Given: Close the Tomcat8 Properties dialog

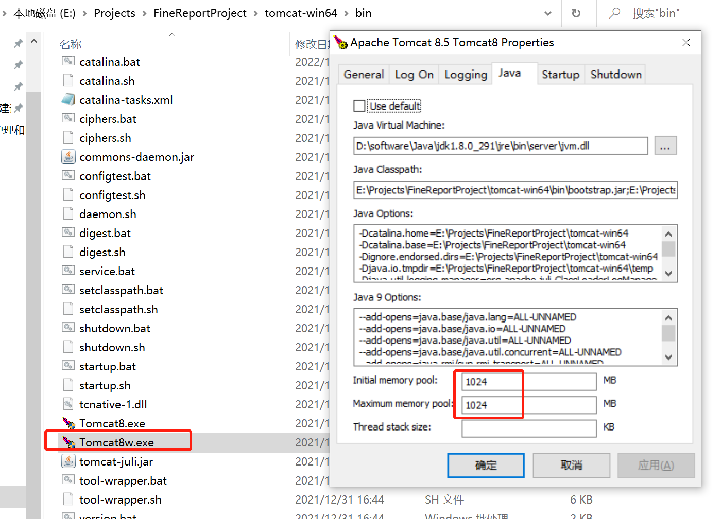Looking at the screenshot, I should [686, 42].
